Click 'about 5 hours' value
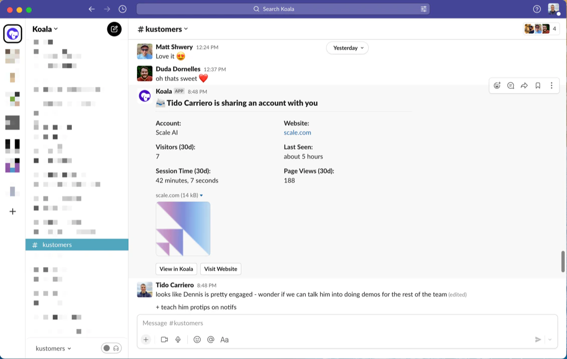The image size is (567, 359). point(304,156)
